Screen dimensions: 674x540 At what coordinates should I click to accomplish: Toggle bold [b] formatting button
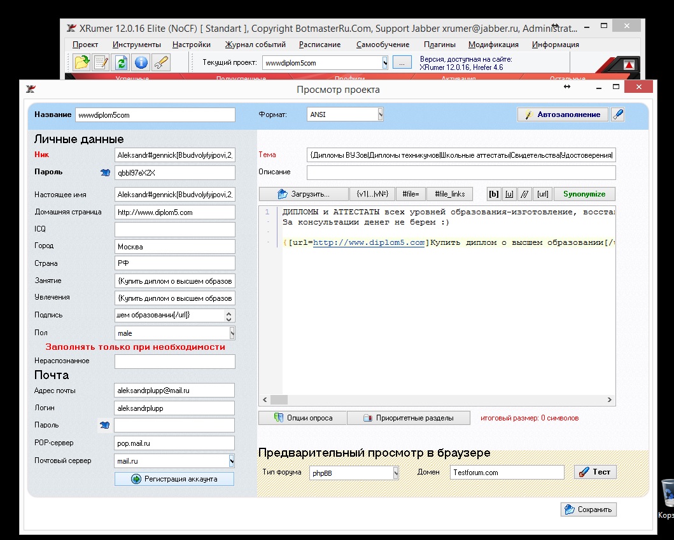494,194
